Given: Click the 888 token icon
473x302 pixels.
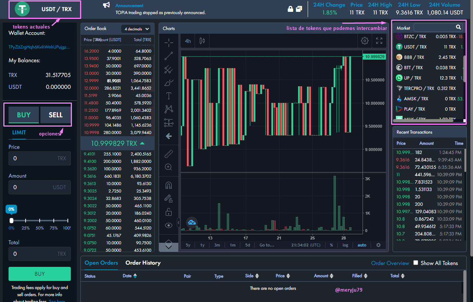Looking at the screenshot, I should point(399,57).
